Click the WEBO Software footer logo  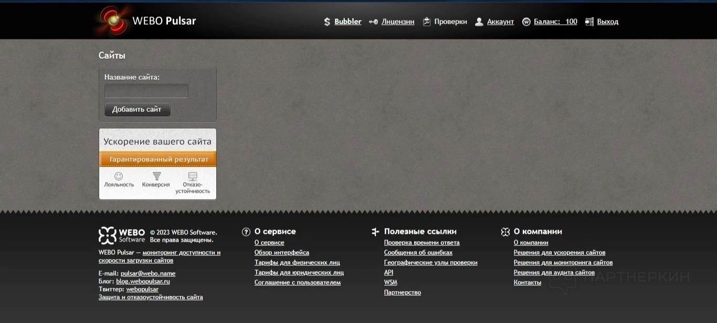click(122, 235)
